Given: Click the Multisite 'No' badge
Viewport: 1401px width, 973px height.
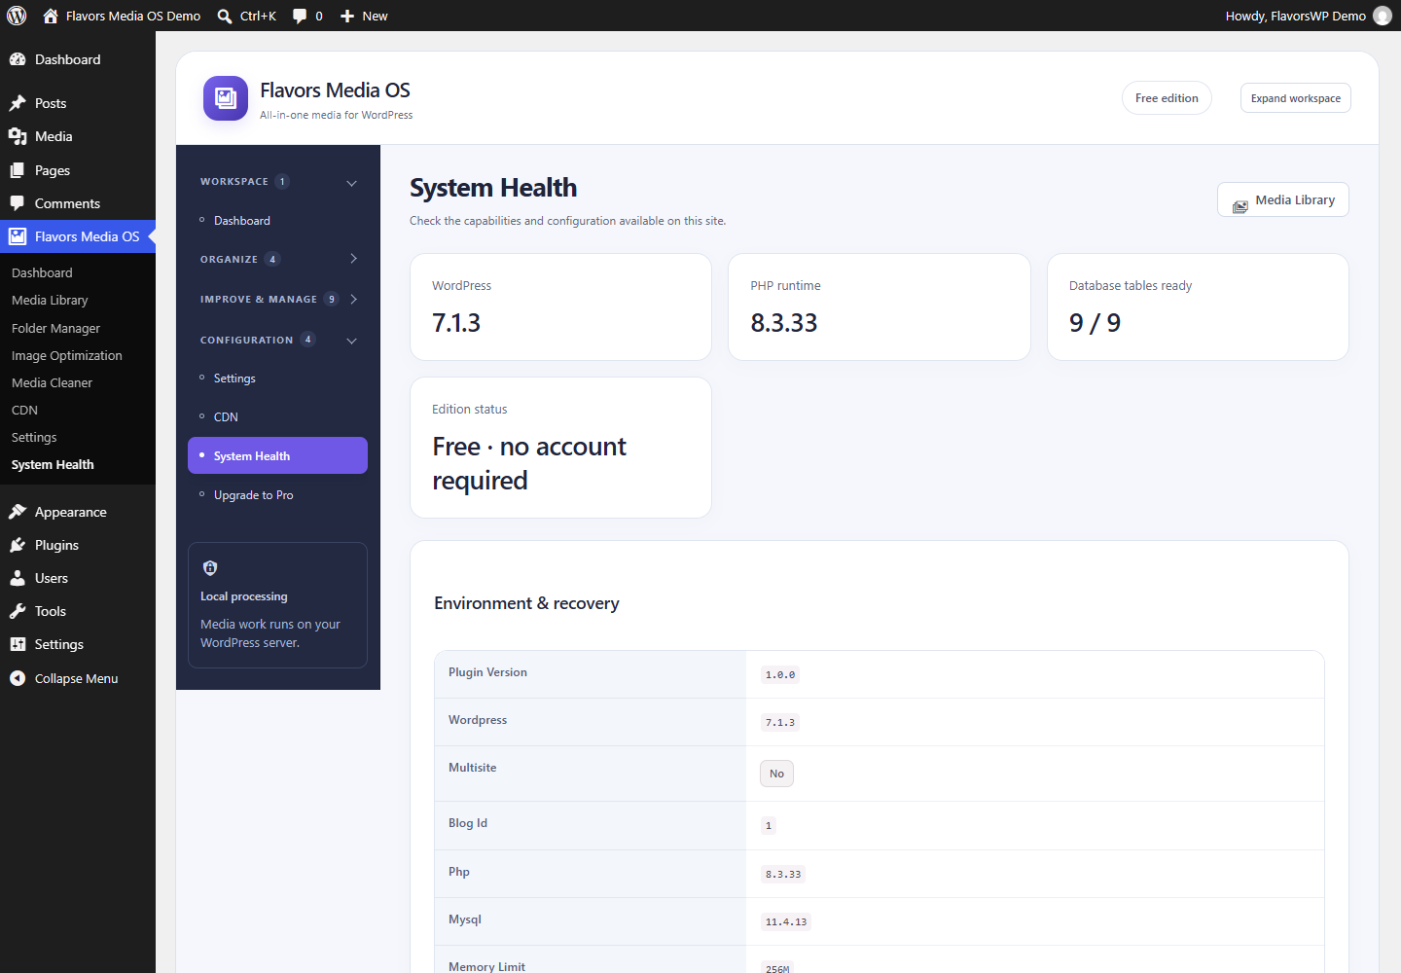Looking at the screenshot, I should pos(776,774).
